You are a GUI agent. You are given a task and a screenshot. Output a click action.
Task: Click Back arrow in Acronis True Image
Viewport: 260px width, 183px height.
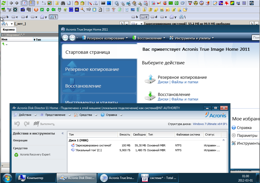point(65,38)
